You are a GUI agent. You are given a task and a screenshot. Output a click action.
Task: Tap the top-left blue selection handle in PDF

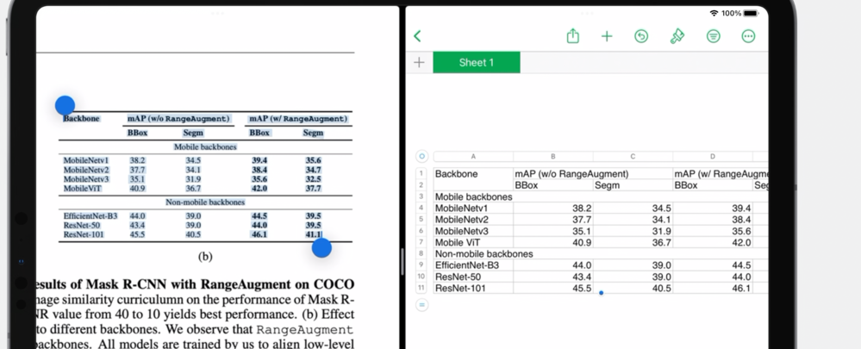(65, 105)
